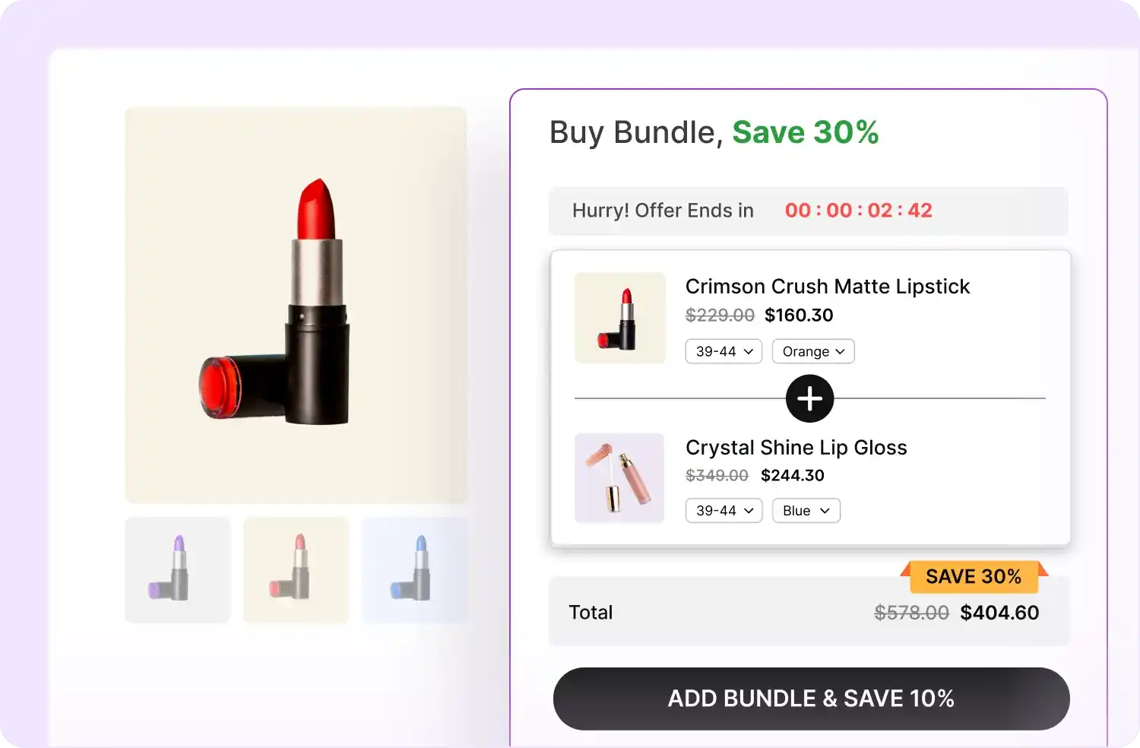Click the strikethrough price $578.00
The width and height of the screenshot is (1140, 748).
coord(911,612)
